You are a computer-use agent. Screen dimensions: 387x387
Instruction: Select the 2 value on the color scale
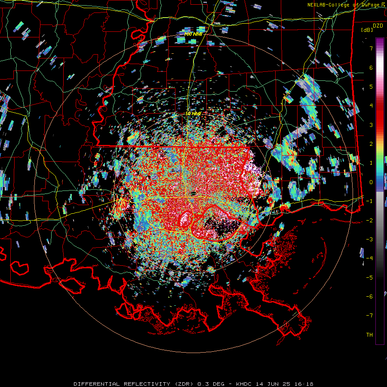[x=371, y=144]
